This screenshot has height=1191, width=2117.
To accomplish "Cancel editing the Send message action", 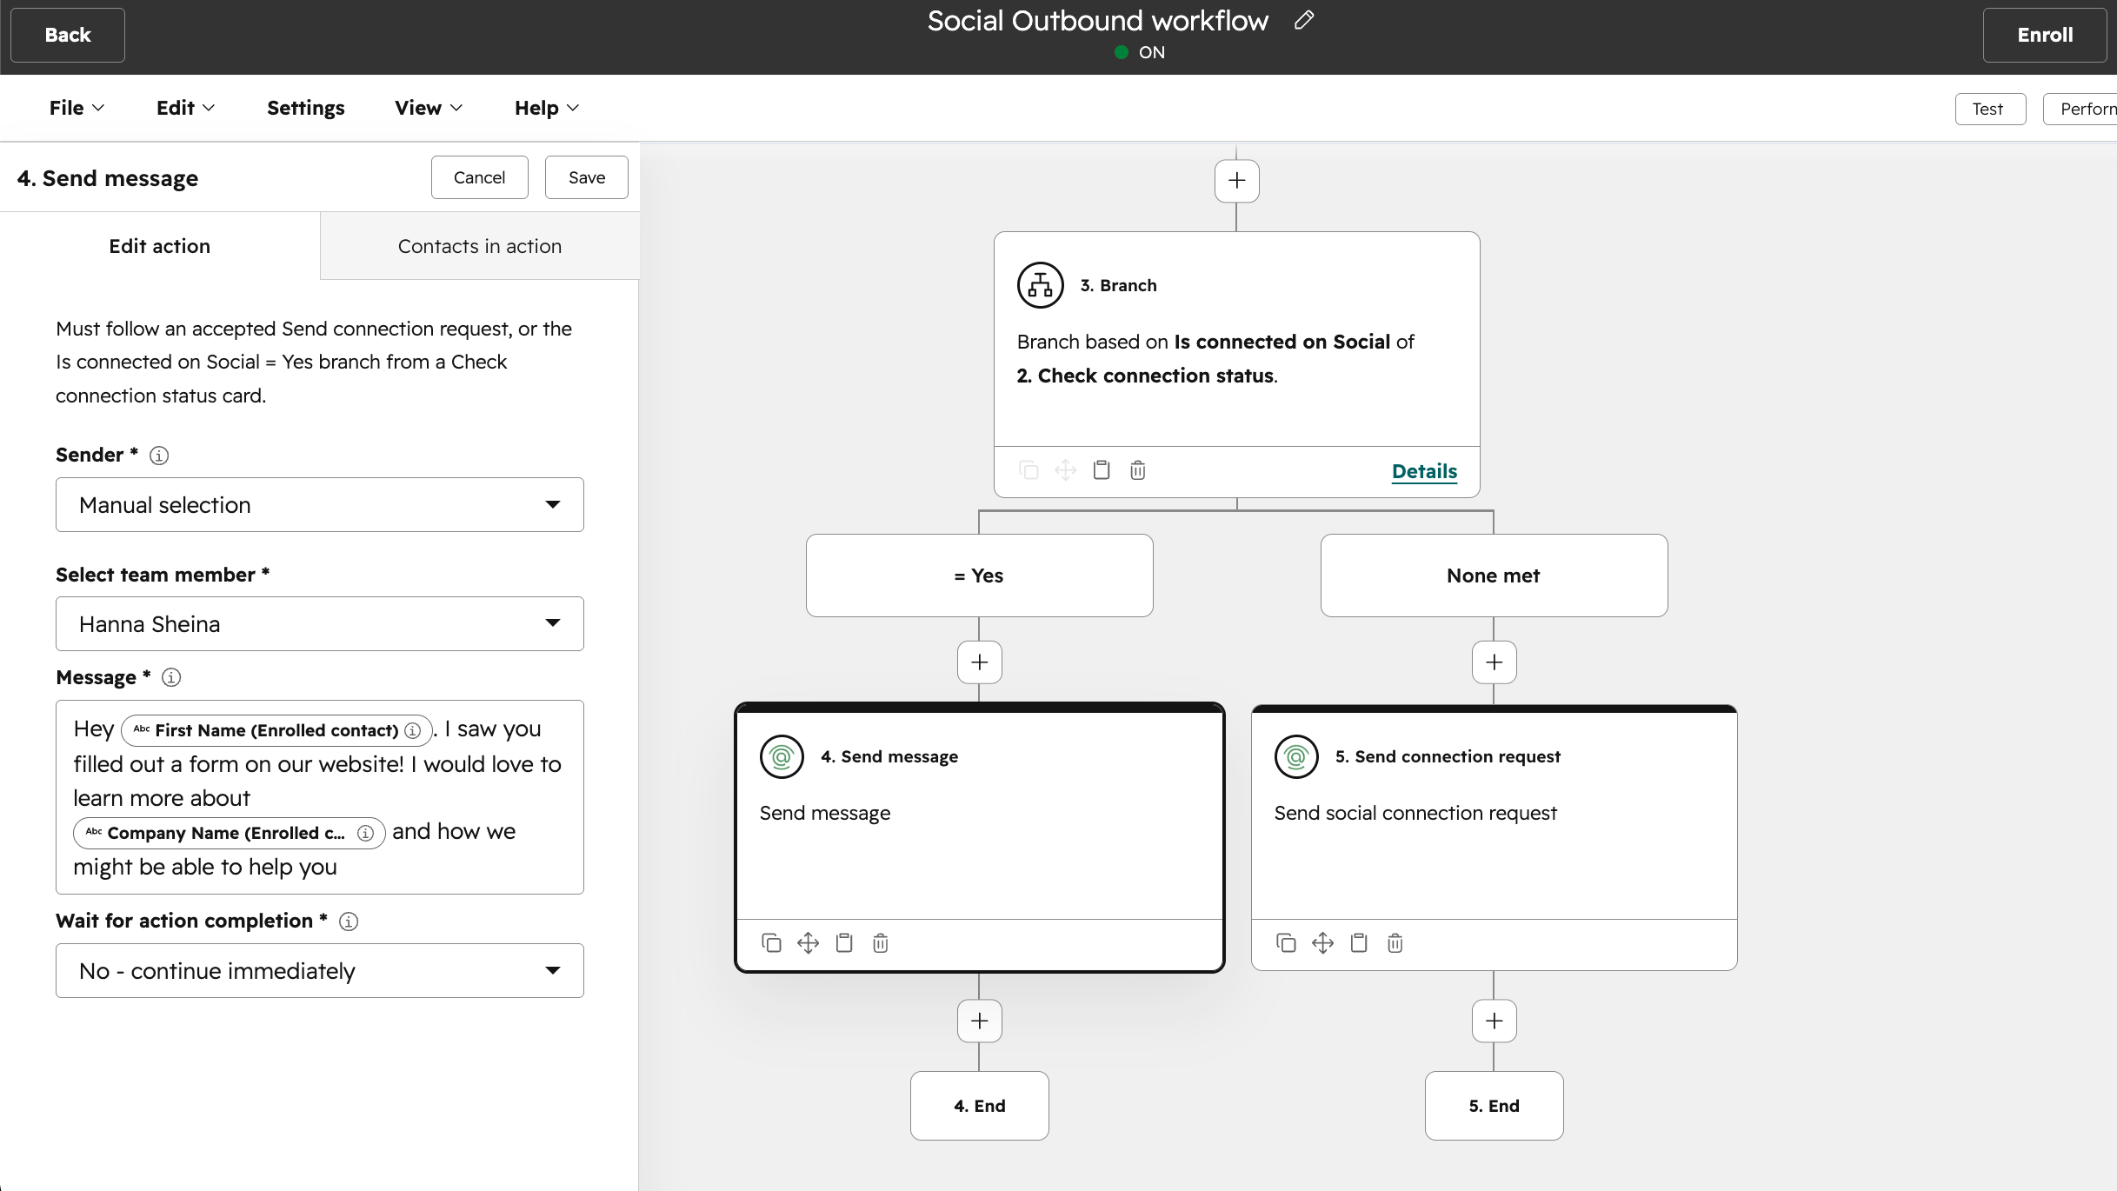I will 480,177.
